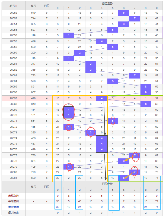Click prize number 690 in row 26081
The width and height of the screenshot is (163, 216).
click(x=33, y=178)
